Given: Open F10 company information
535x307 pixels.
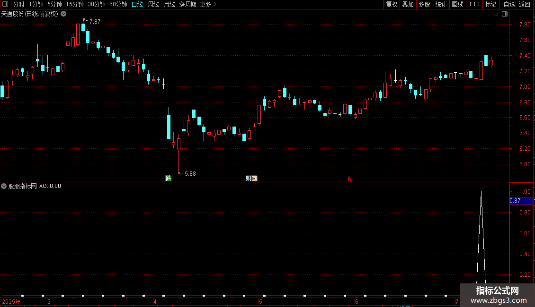Looking at the screenshot, I should coord(474,4).
